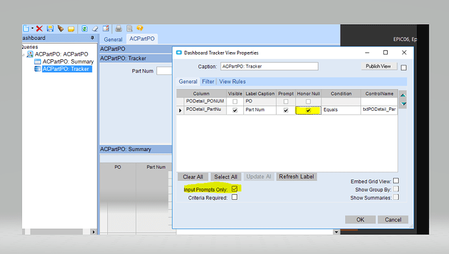Move the row up with the teal arrow

coord(403,95)
